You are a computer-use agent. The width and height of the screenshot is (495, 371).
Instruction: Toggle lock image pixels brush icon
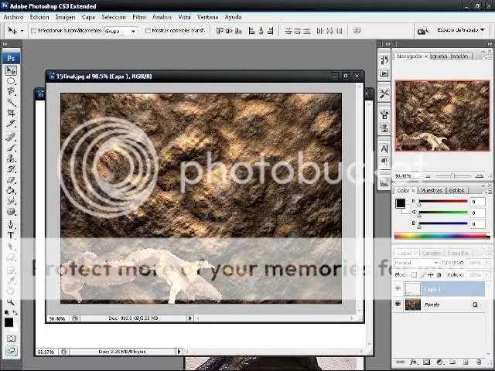click(x=423, y=275)
